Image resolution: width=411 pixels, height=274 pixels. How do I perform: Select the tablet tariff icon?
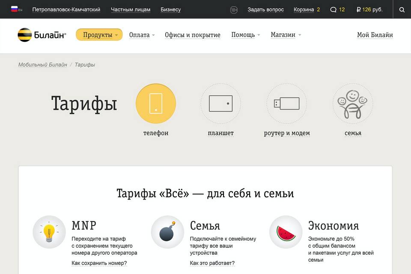220,104
